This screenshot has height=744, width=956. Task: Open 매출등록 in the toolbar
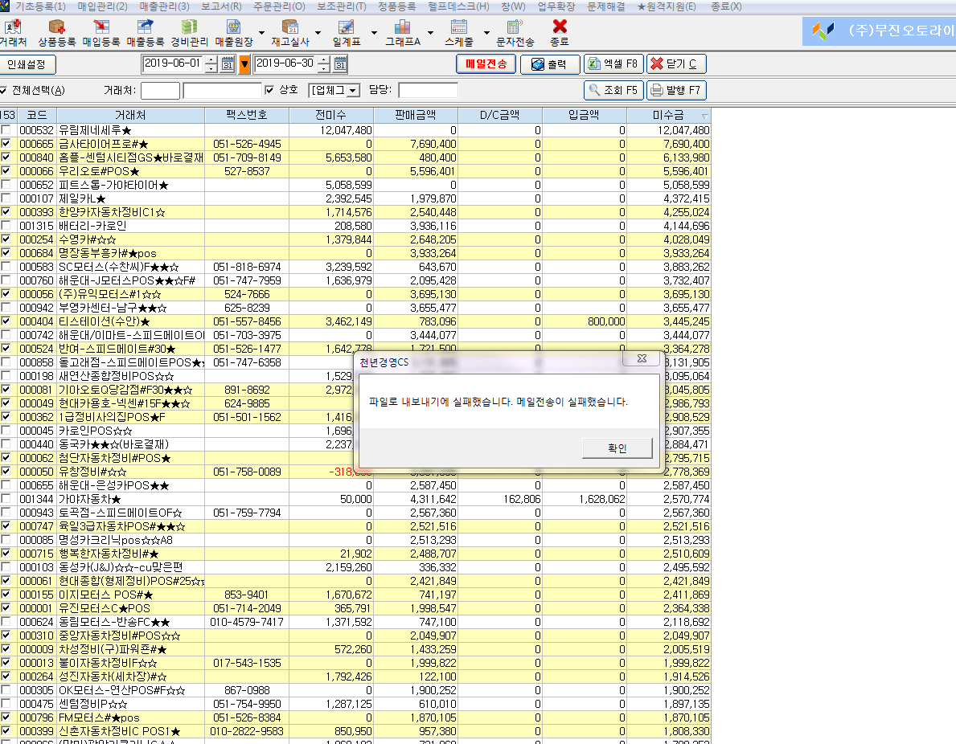coord(145,33)
